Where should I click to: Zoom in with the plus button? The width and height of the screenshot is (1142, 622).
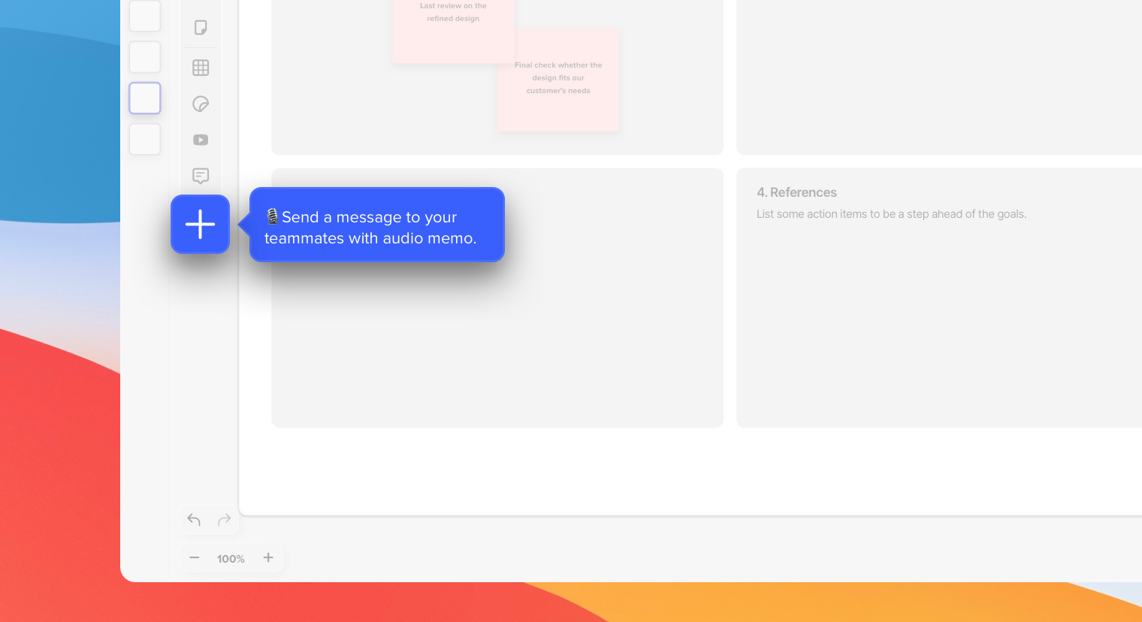268,557
